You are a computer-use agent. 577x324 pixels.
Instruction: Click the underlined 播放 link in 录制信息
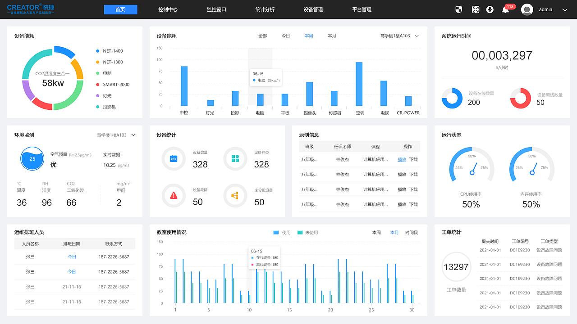(402, 159)
